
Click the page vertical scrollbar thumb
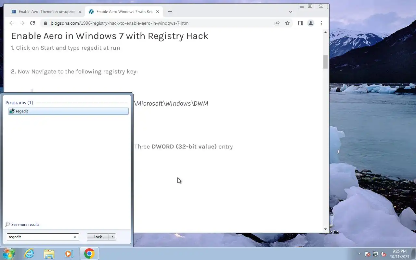[325, 62]
